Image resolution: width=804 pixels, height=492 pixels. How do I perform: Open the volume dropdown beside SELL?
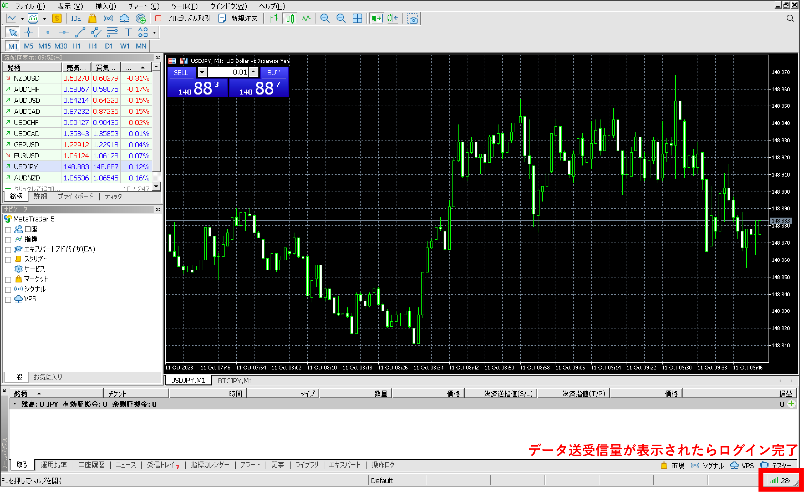[202, 72]
